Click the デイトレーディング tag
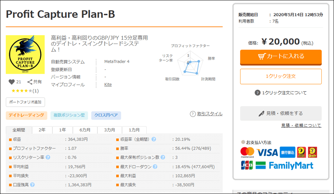Screen dimensions: 334x194 (26, 116)
